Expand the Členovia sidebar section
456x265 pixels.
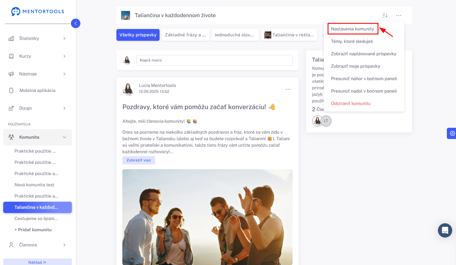38,245
